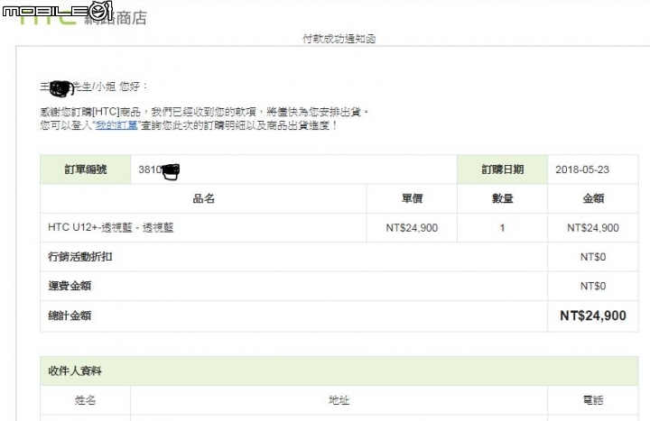
Task: Click the 訂購日期 header cell
Action: click(x=503, y=169)
